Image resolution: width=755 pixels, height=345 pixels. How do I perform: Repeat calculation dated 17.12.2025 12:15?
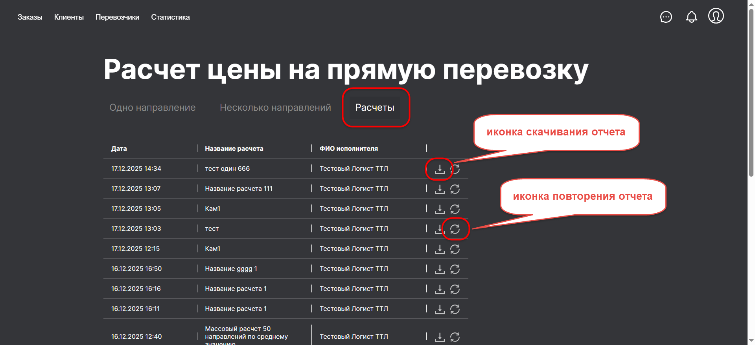coord(455,249)
